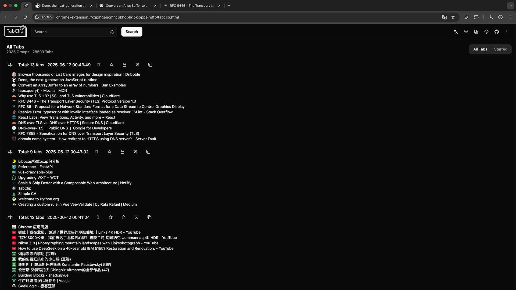
Task: Restore the 9-tab group with open arrow icon
Action: (135, 152)
